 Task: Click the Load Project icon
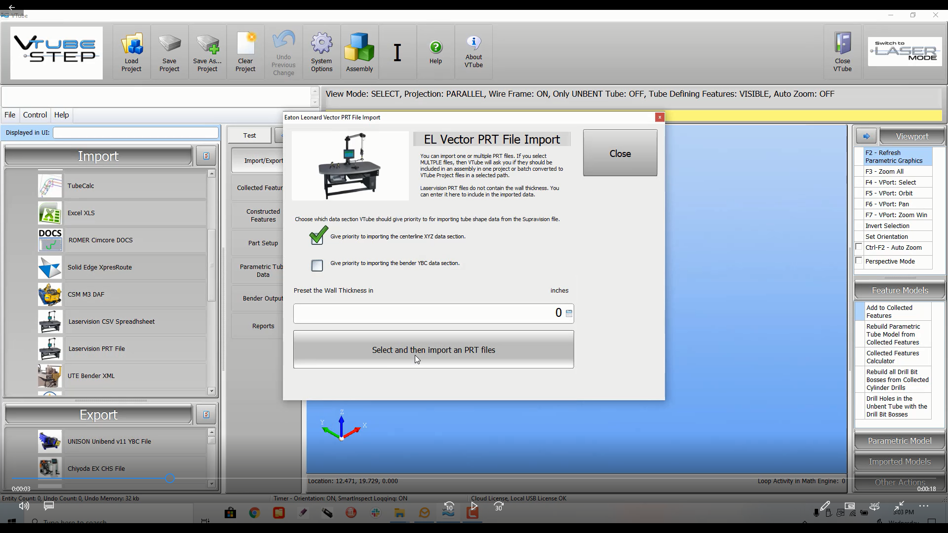click(x=131, y=44)
